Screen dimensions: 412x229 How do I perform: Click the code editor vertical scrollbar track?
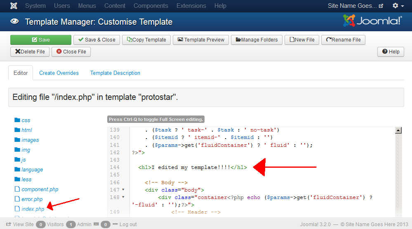398,174
